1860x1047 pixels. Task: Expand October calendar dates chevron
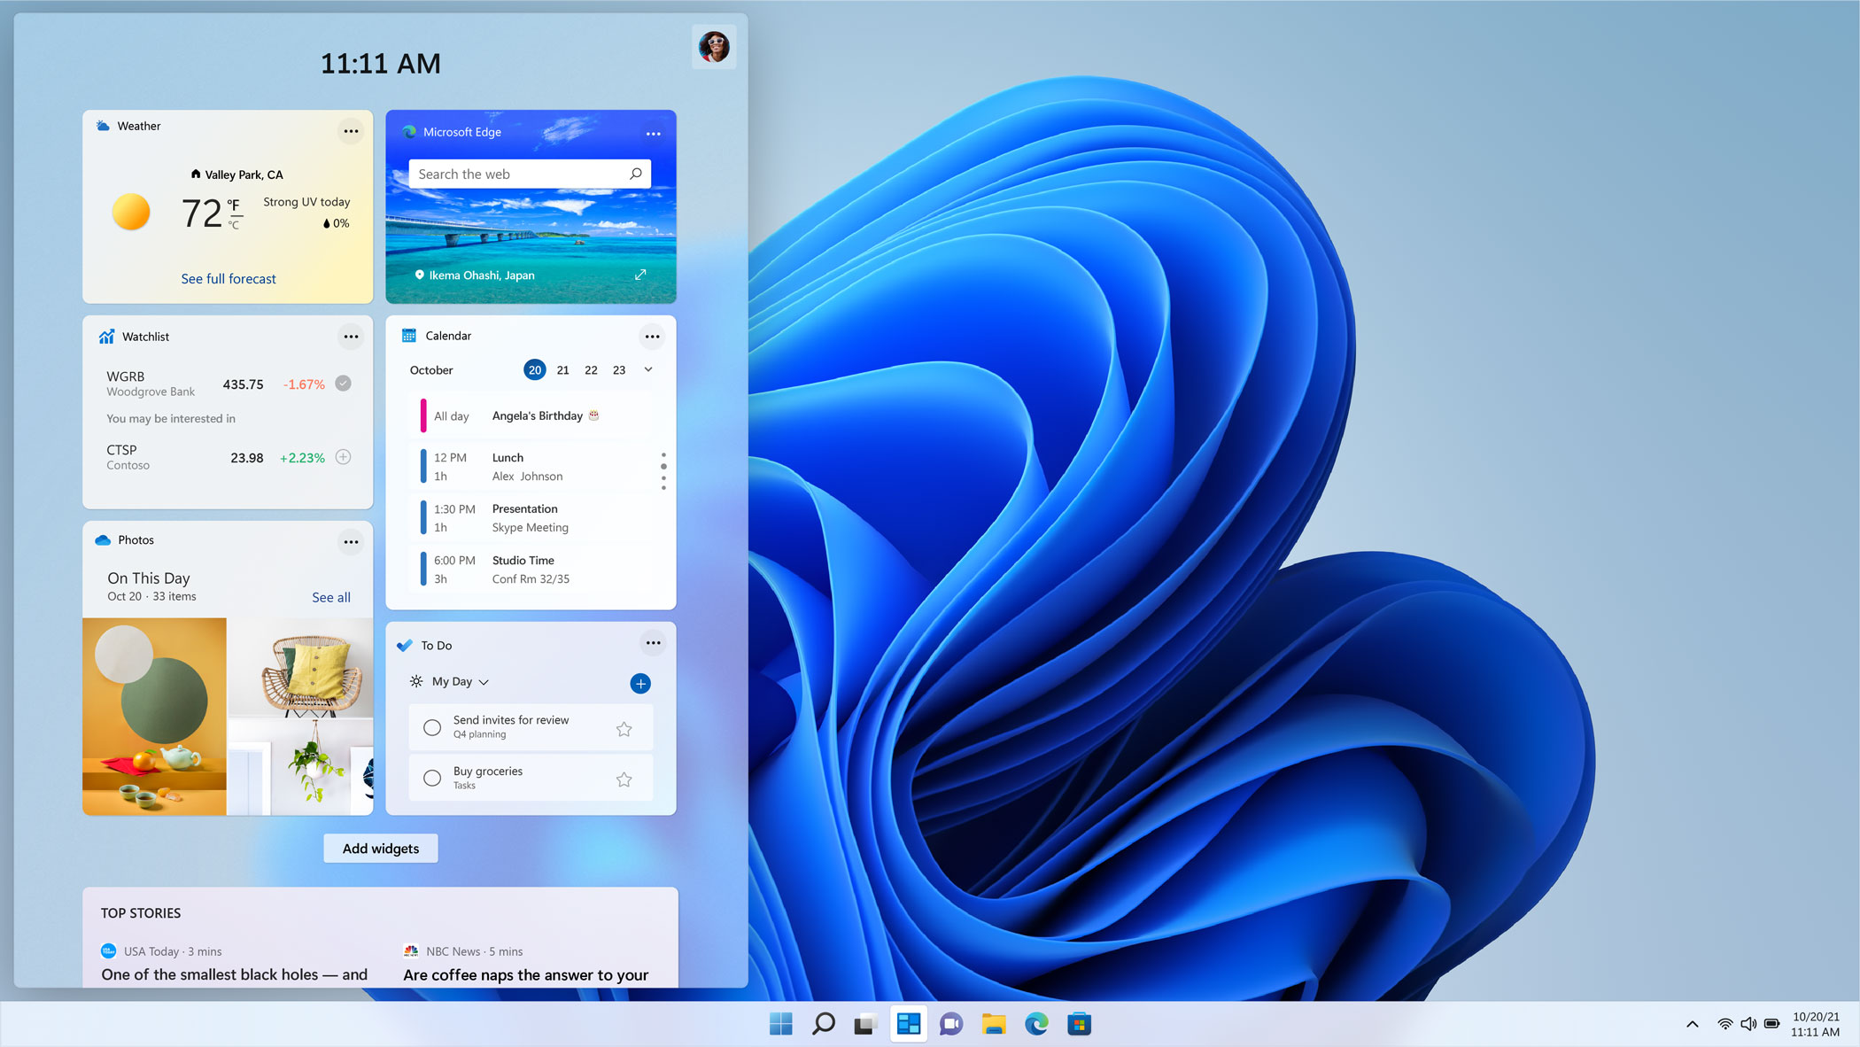click(649, 370)
